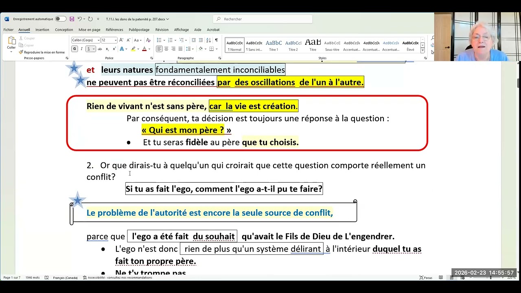Click the sort A-Z icon

(x=209, y=40)
